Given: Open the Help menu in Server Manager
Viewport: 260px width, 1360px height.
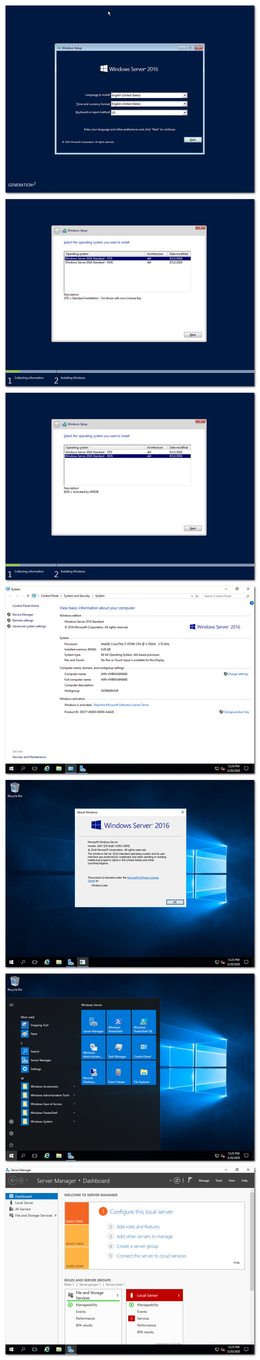Looking at the screenshot, I should point(244,1180).
